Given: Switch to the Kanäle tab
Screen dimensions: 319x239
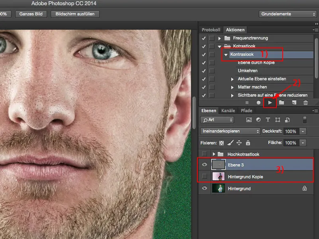Looking at the screenshot, I should [228, 111].
